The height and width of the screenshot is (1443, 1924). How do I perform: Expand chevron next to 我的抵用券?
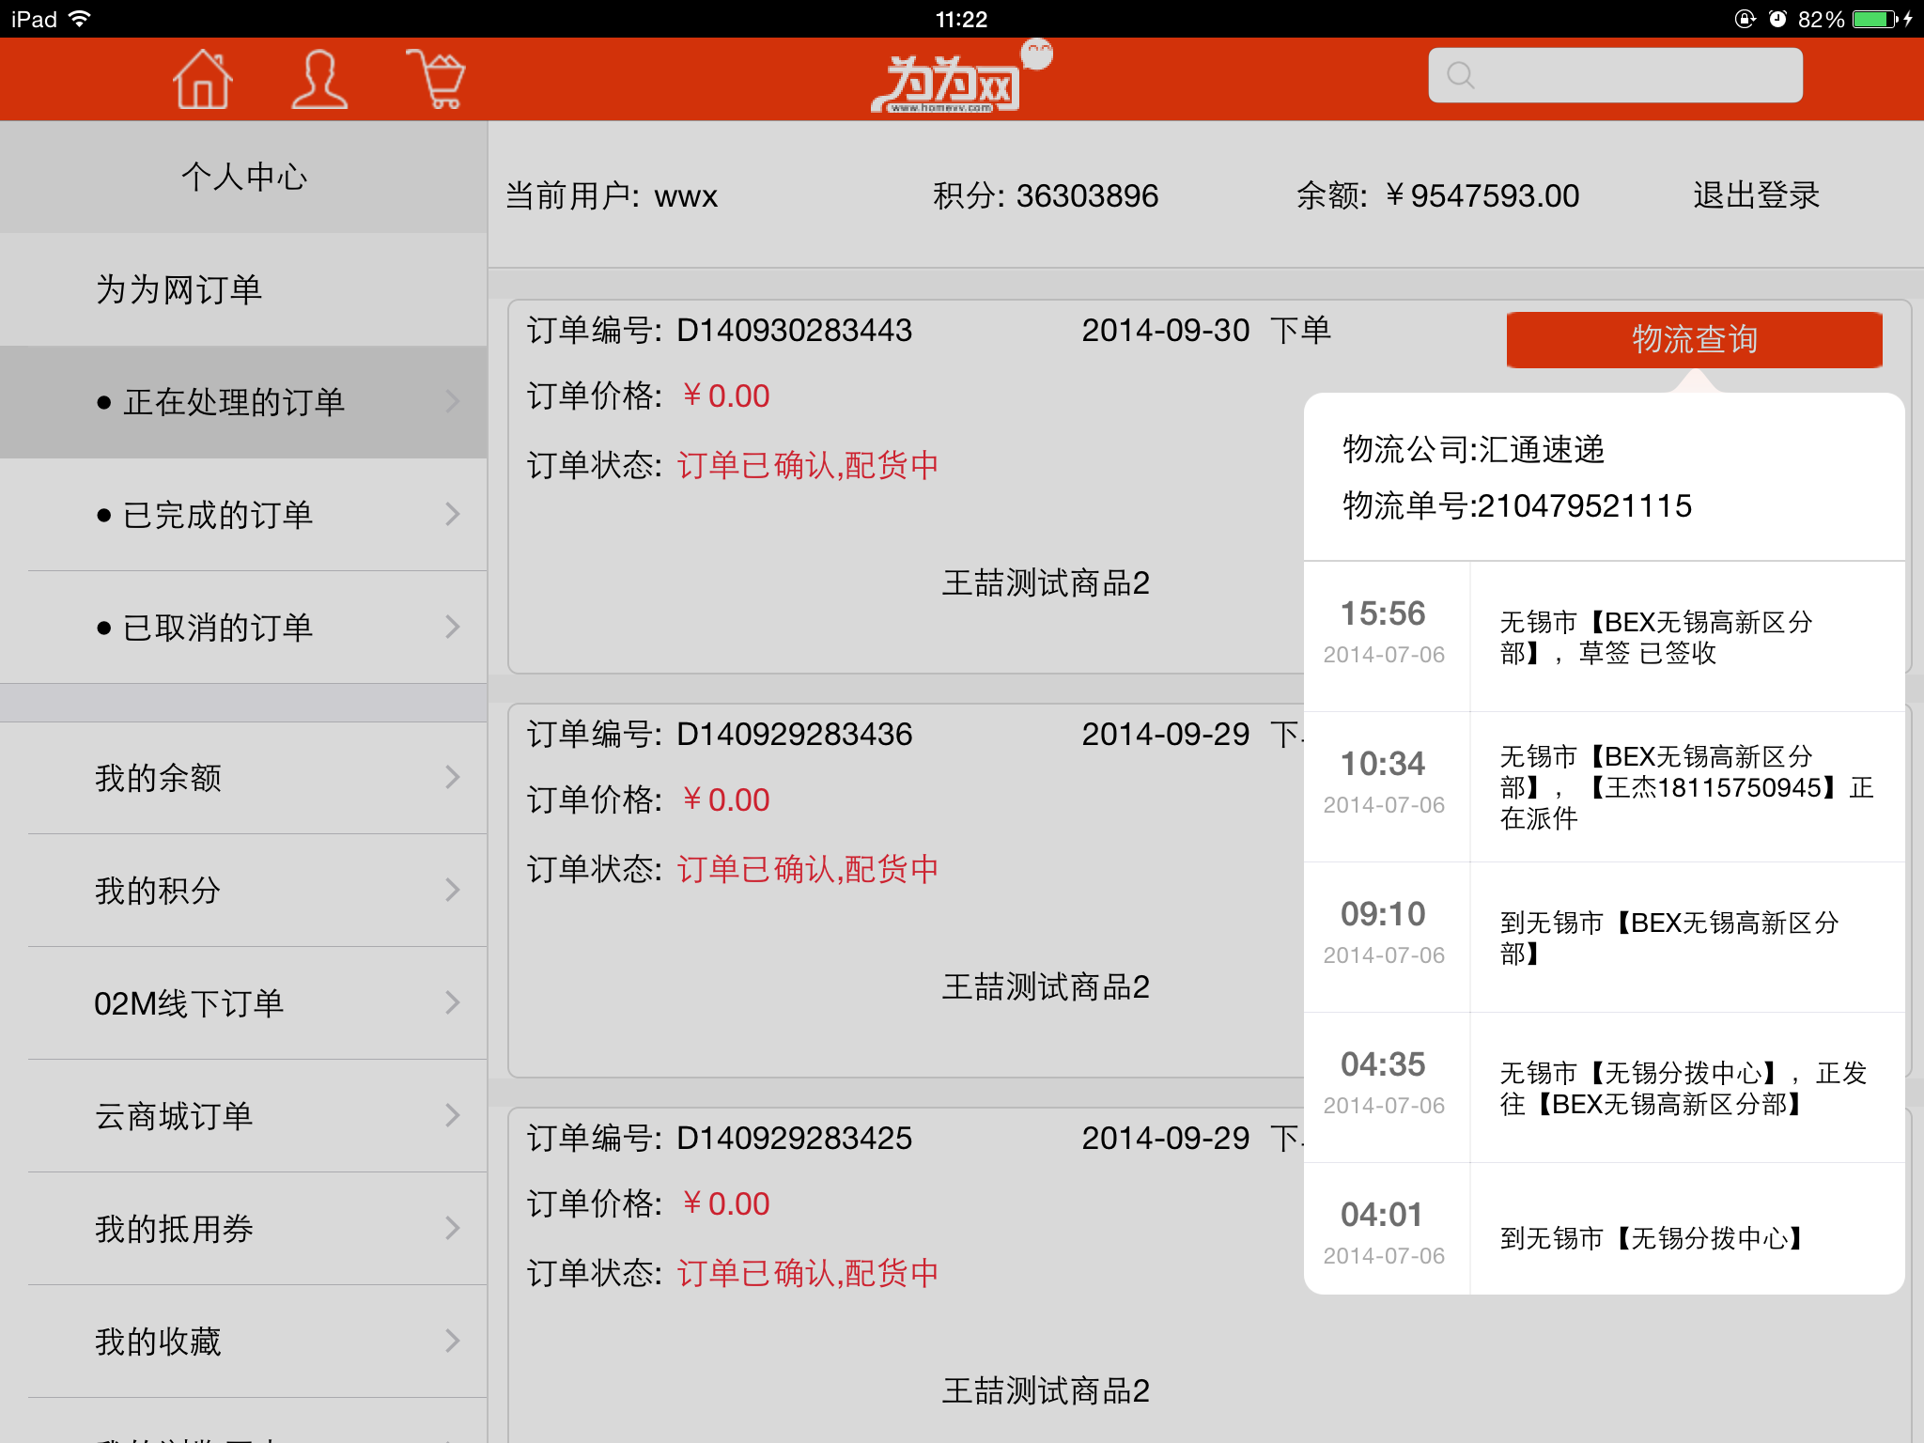(453, 1228)
